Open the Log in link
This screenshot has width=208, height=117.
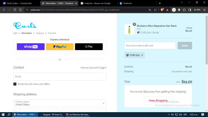103,68
